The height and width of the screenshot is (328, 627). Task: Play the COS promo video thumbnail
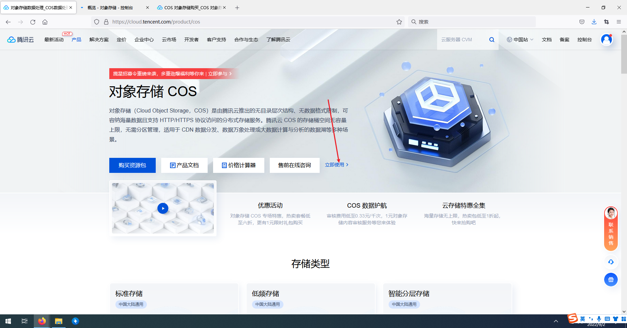click(163, 208)
